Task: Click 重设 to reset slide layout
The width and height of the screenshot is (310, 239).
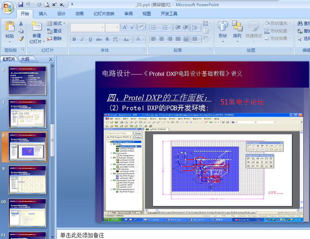Action: click(x=54, y=31)
